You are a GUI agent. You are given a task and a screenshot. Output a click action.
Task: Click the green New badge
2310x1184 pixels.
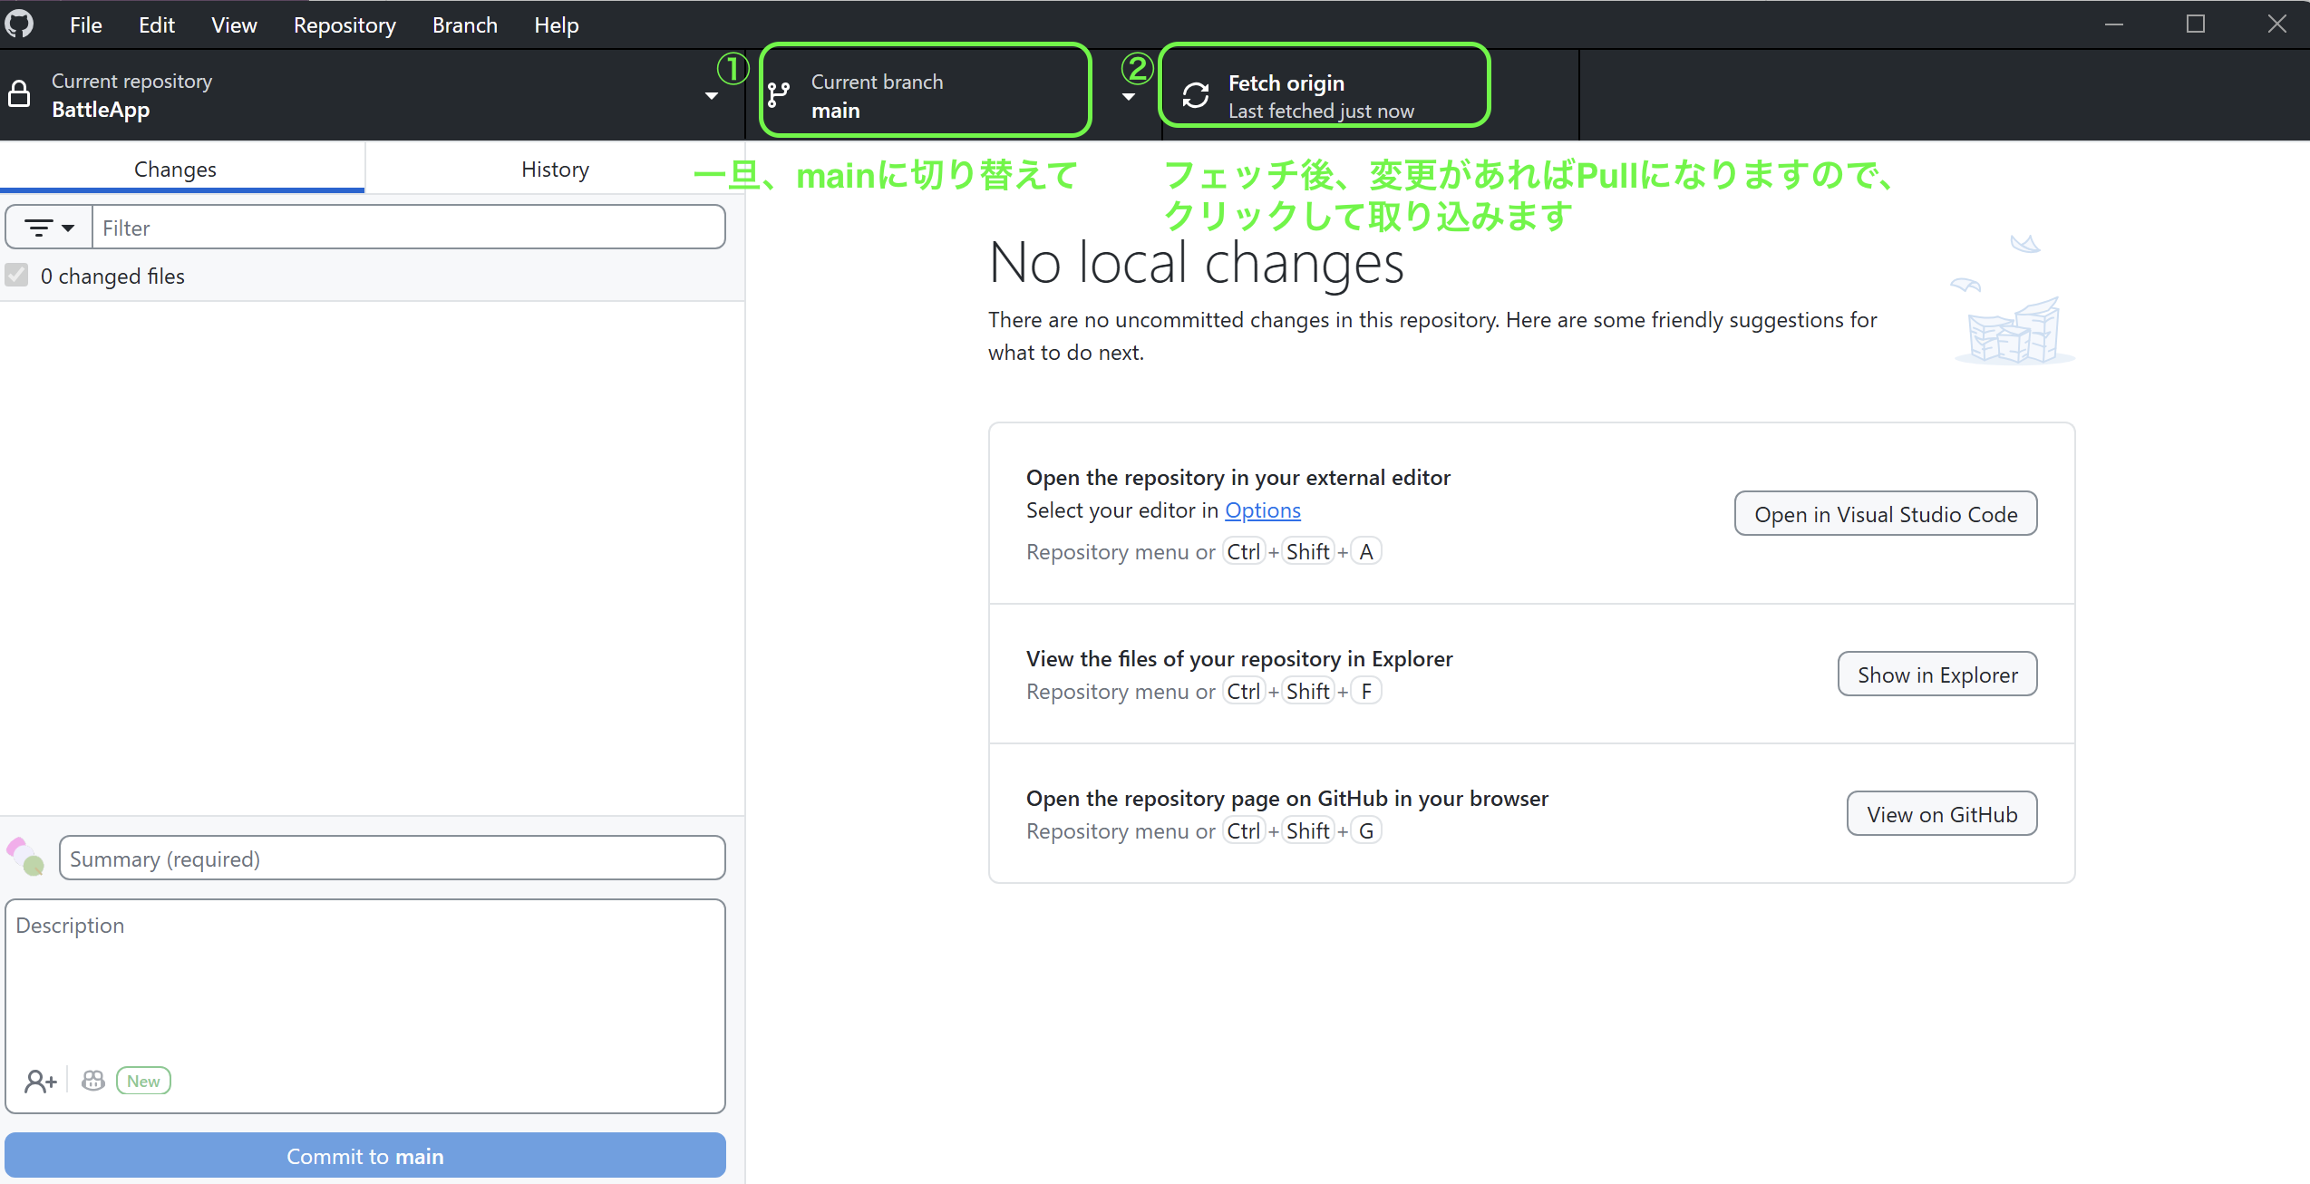pos(143,1081)
